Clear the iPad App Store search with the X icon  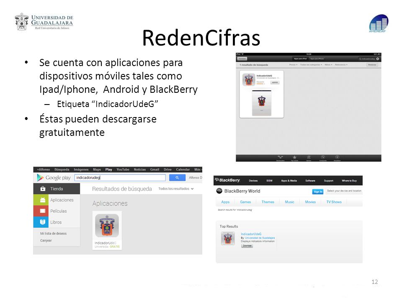click(x=377, y=59)
